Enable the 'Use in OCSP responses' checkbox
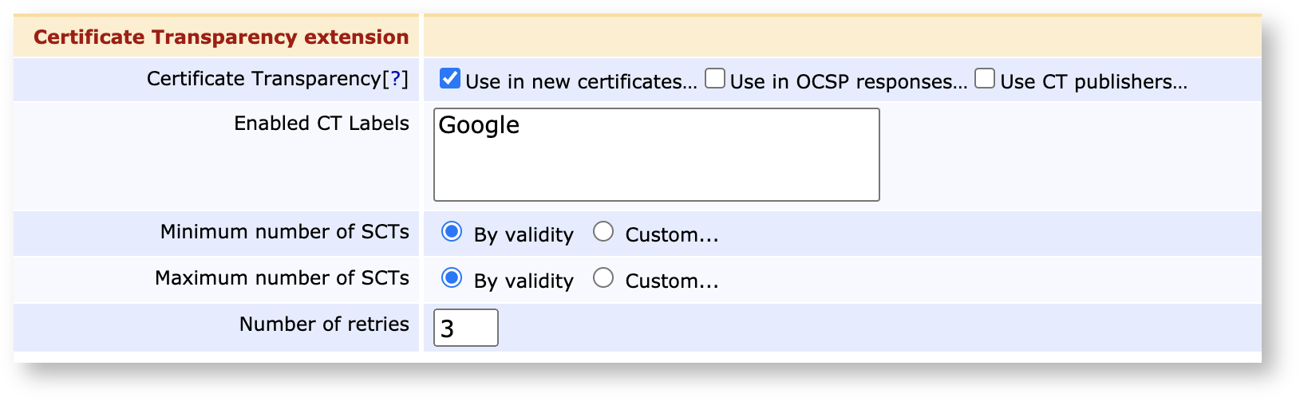1300x401 pixels. (715, 78)
